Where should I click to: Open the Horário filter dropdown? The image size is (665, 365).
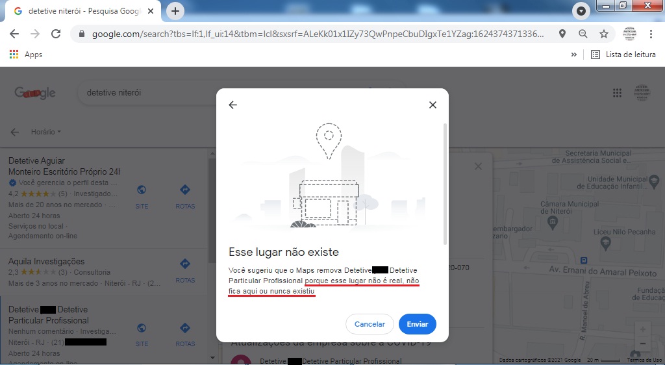coord(46,132)
